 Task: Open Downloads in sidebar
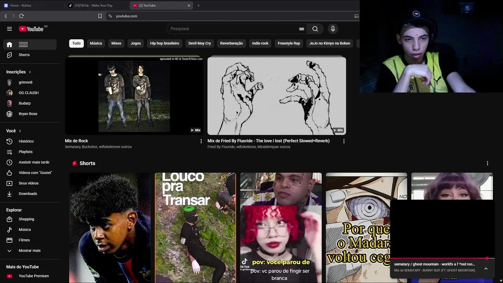point(30,193)
